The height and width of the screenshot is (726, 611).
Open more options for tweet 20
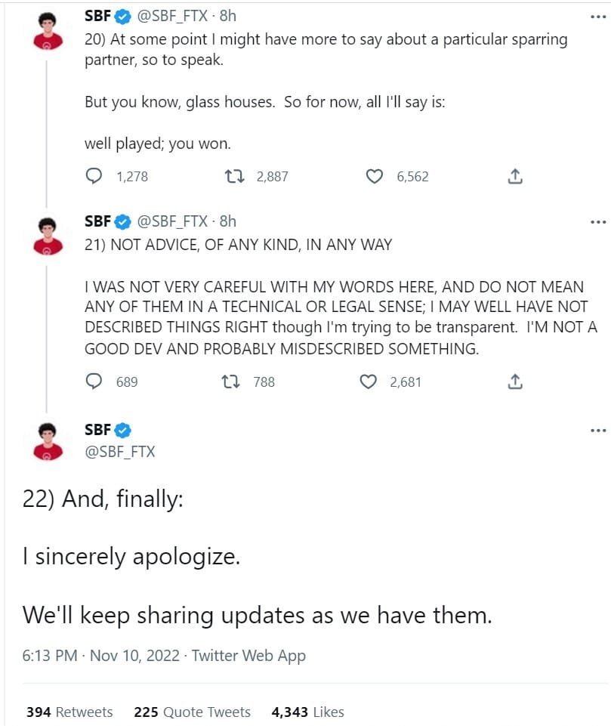[598, 17]
